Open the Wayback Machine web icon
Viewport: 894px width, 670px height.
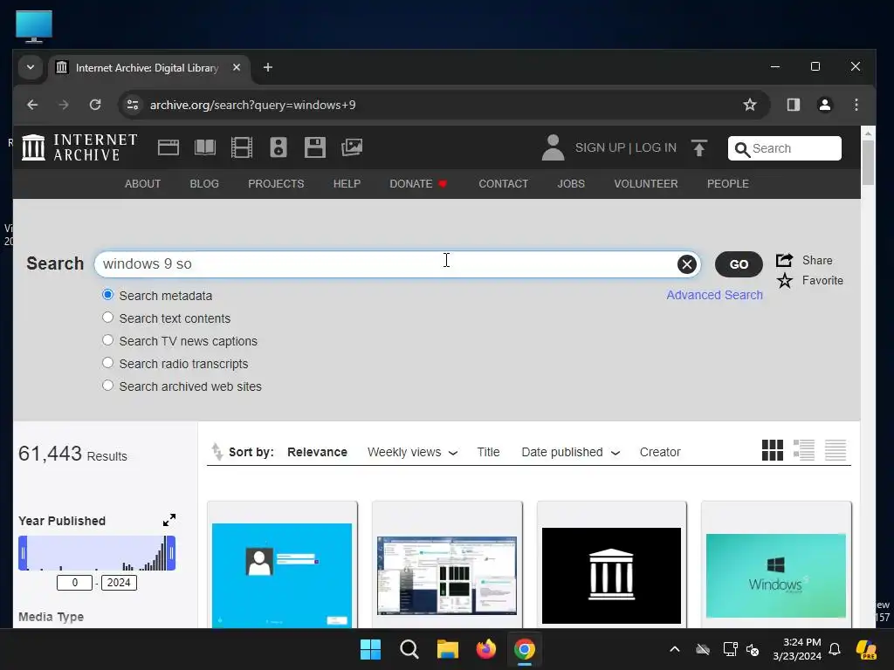[x=168, y=147]
